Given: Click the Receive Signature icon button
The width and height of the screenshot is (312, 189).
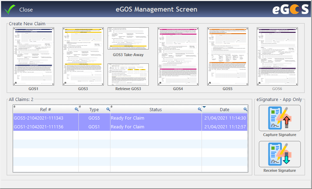Looking at the screenshot, I should click(280, 154).
